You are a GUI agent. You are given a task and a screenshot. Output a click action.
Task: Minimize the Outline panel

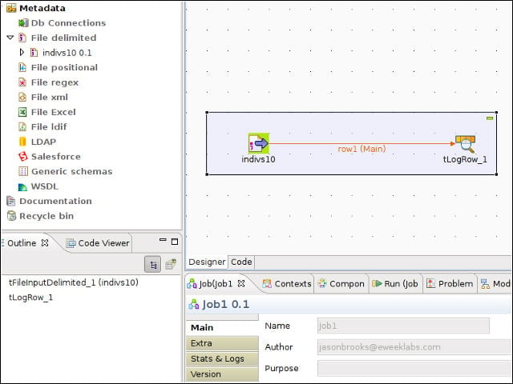(163, 240)
